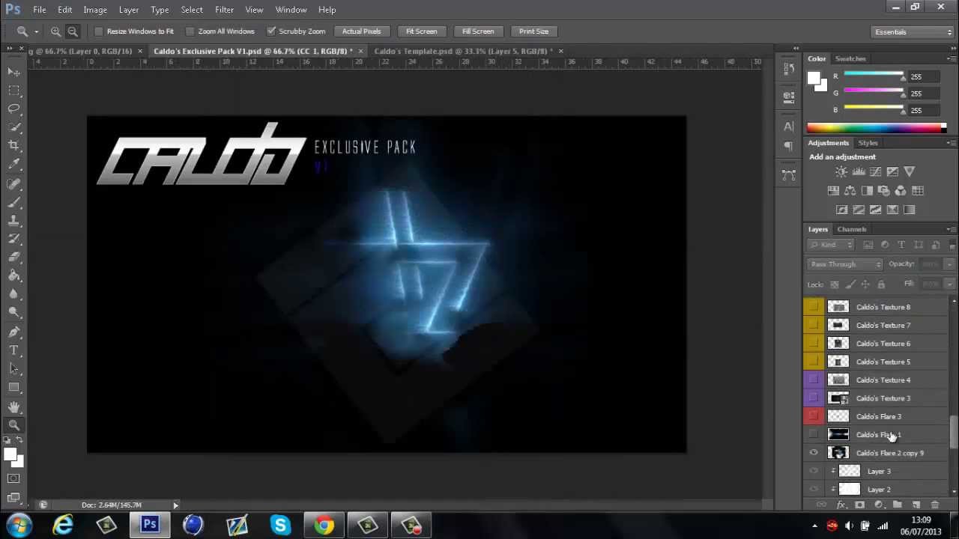The image size is (959, 539).
Task: Delete layer with the trash icon
Action: [x=935, y=505]
